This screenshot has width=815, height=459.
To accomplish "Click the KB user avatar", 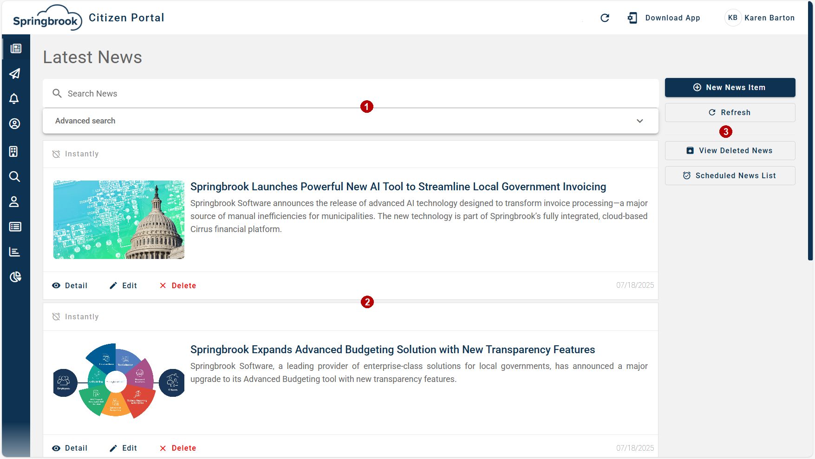I will (x=733, y=18).
